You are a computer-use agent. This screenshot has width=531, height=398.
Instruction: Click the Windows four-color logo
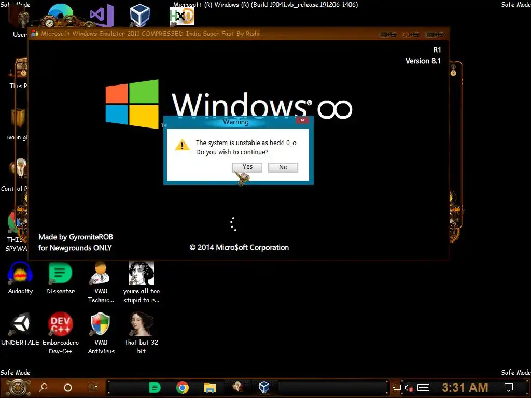(x=132, y=104)
